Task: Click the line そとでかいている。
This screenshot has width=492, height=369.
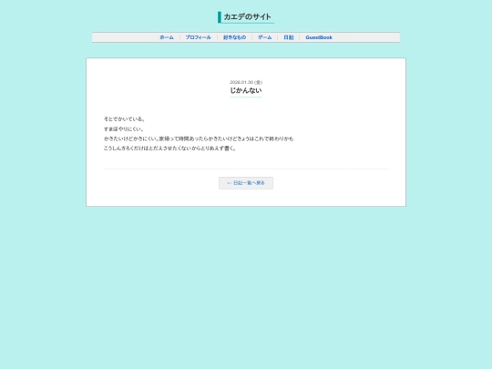Action: (124, 119)
